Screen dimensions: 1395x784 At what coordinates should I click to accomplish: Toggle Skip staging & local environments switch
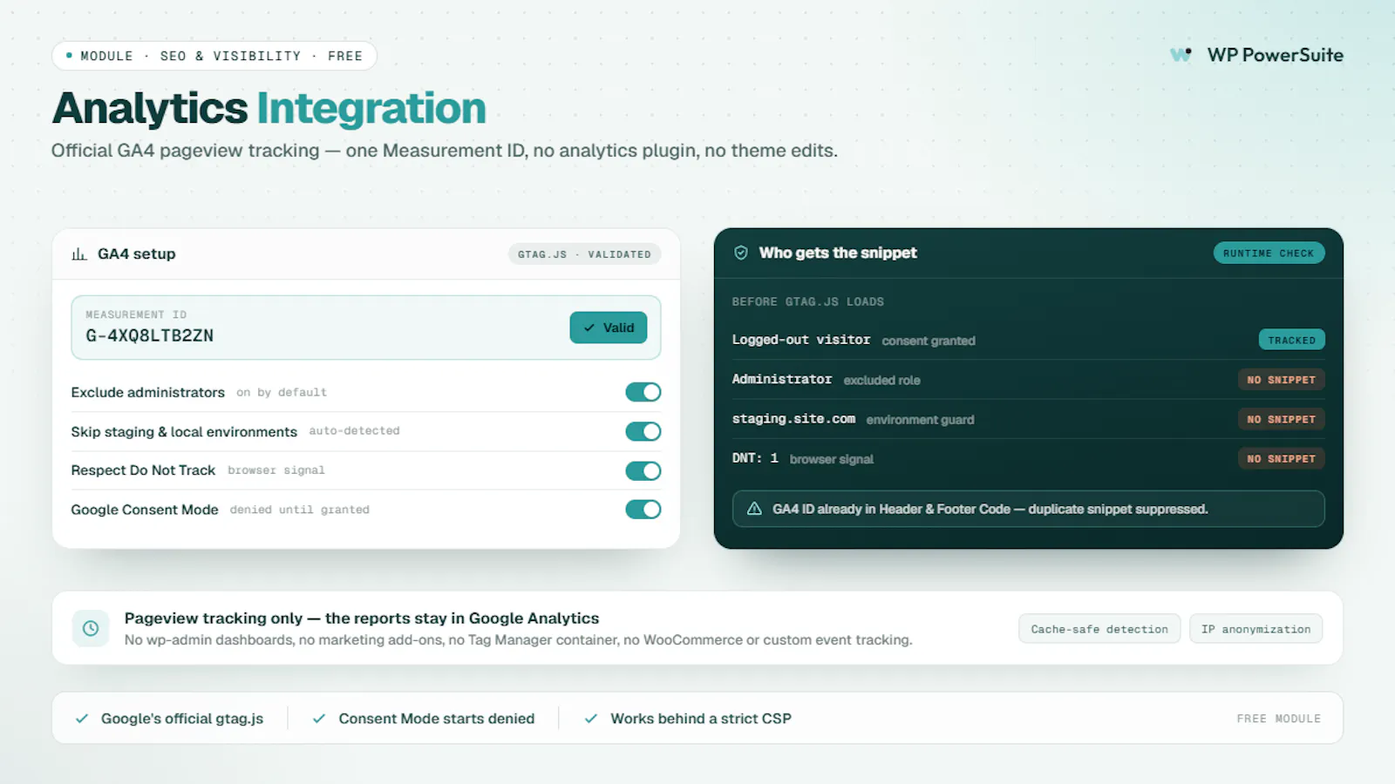643,431
